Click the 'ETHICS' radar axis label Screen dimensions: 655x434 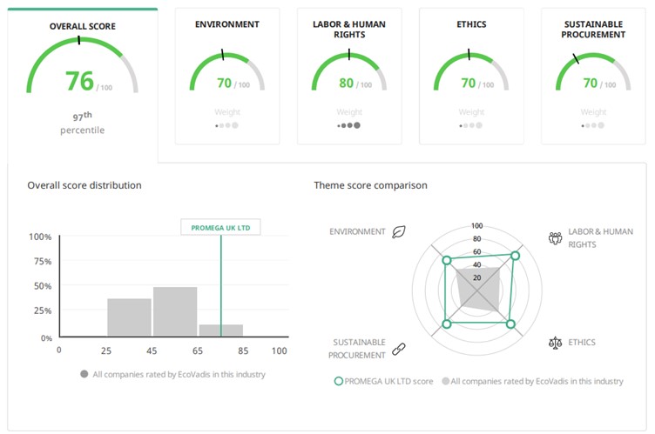pos(582,342)
